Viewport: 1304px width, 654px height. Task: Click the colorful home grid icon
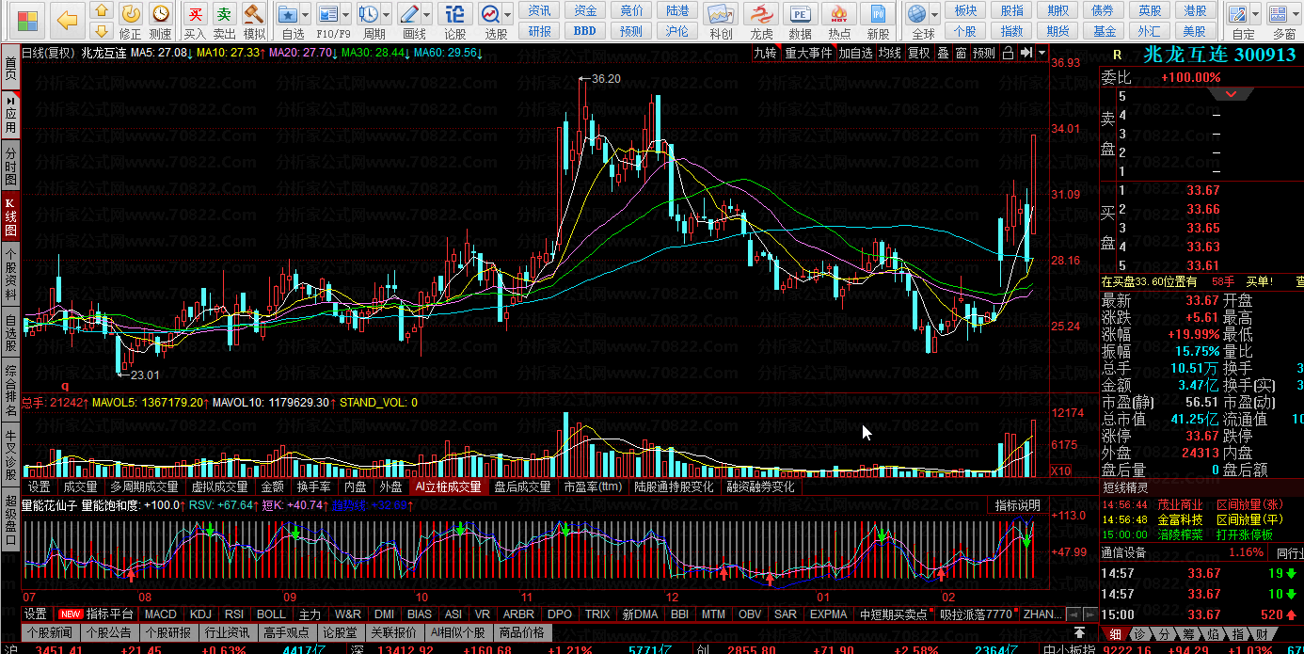[x=28, y=19]
